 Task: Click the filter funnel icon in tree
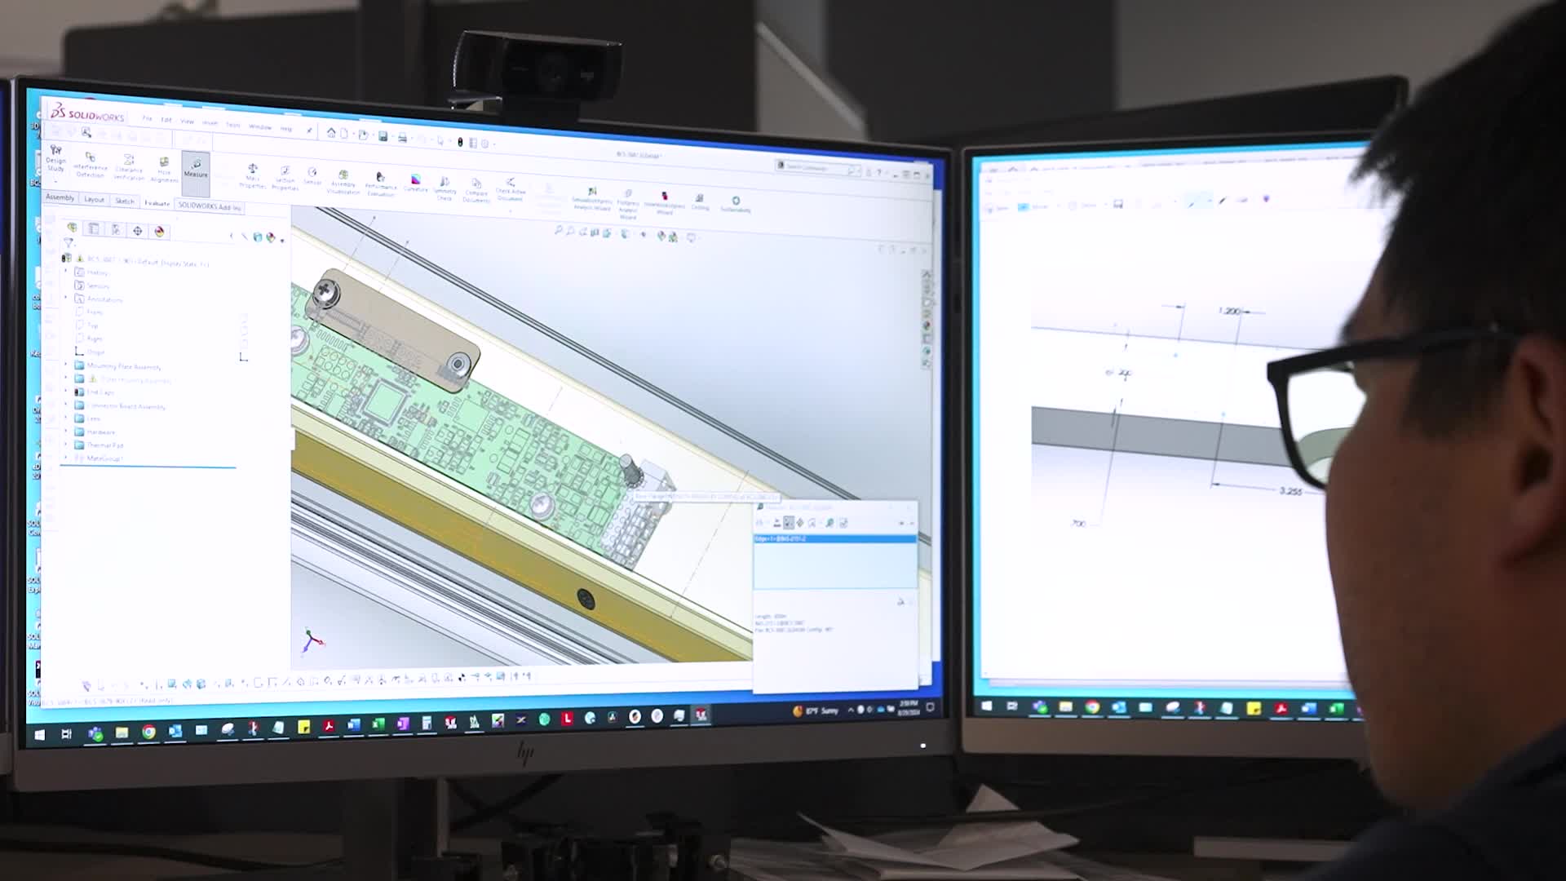[69, 243]
